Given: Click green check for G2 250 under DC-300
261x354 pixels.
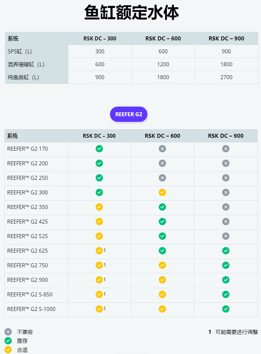Looking at the screenshot, I should 99,178.
